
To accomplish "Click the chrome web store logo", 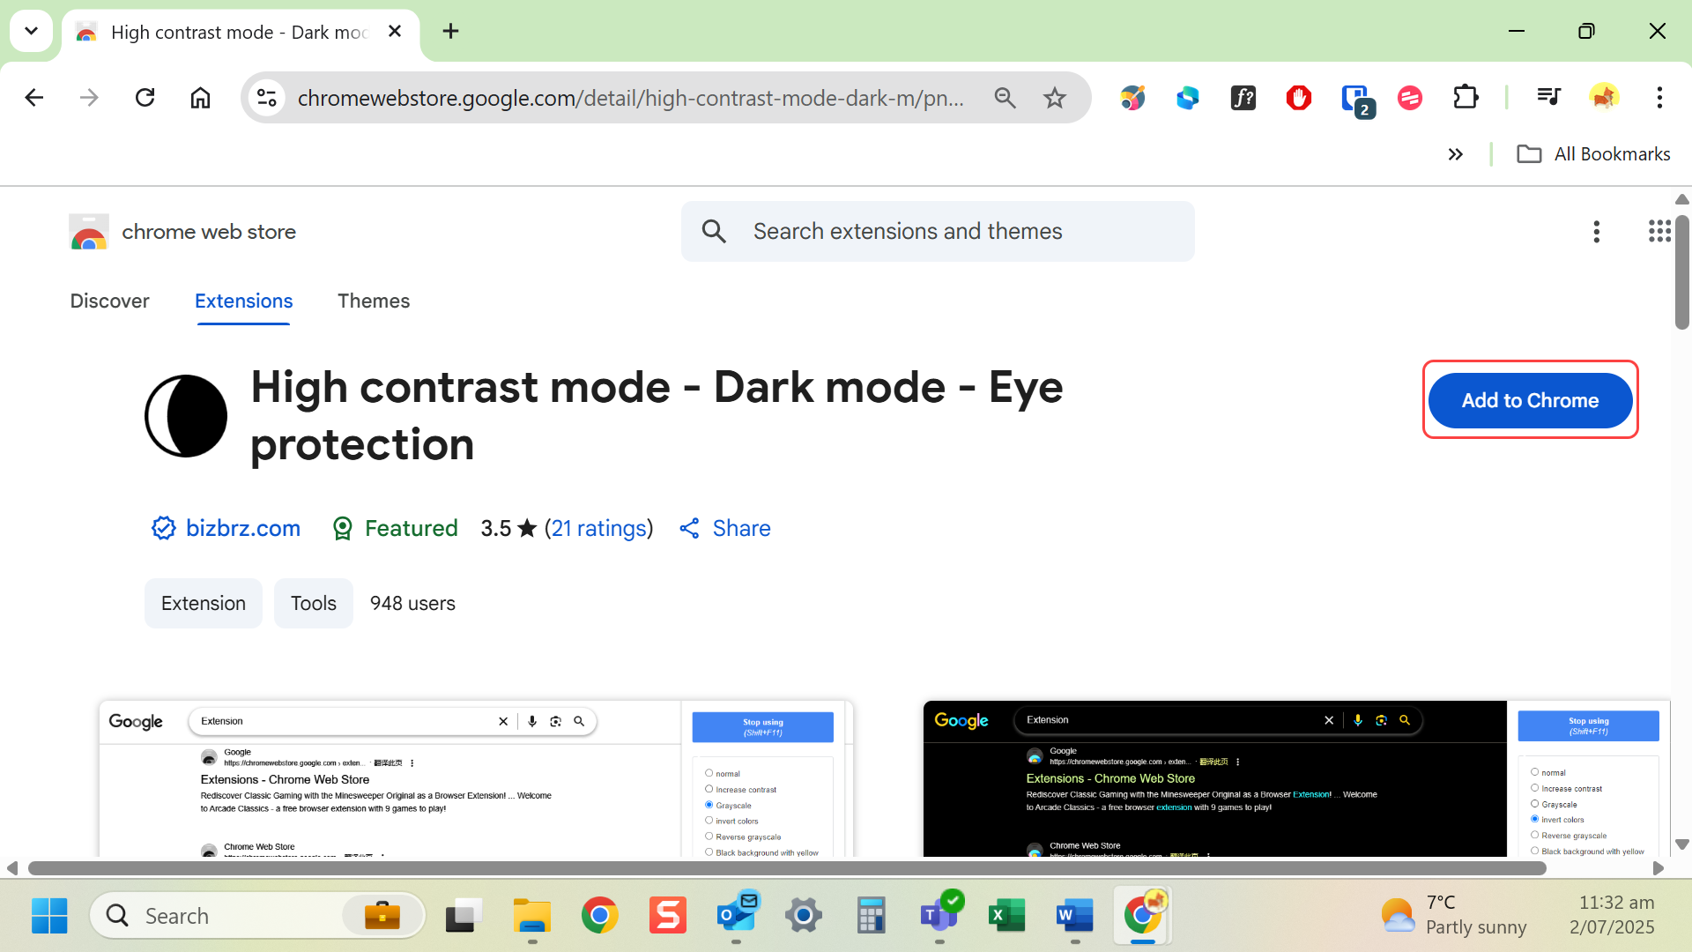I will click(x=182, y=232).
